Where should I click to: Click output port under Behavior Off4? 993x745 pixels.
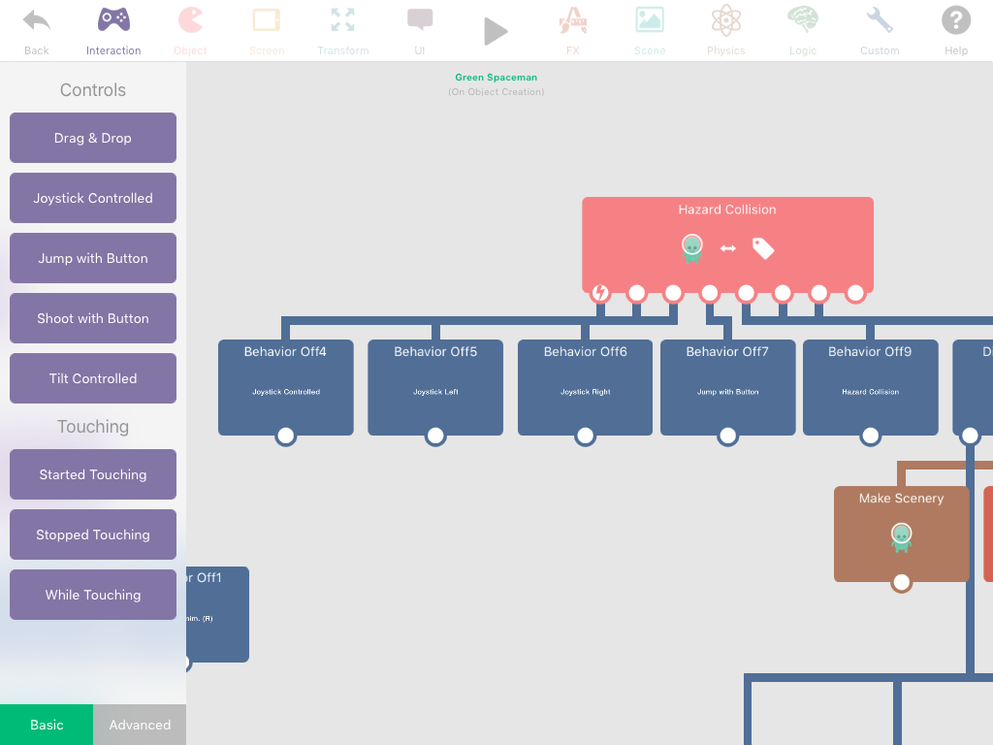pos(285,437)
